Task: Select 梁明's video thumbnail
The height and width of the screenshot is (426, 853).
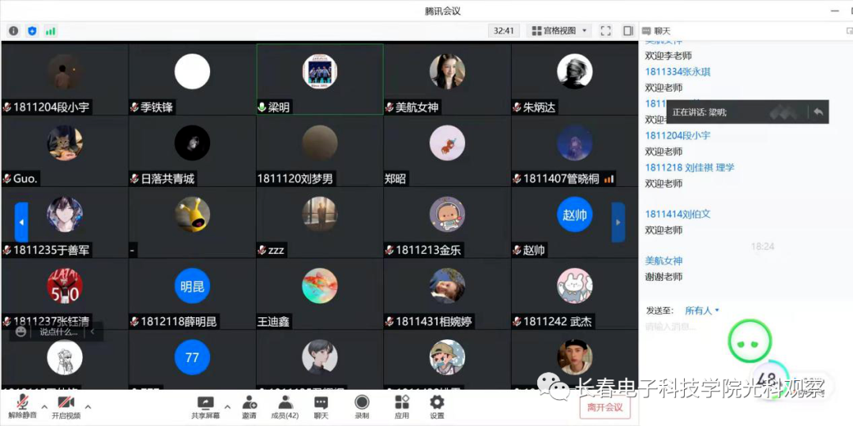Action: 320,79
